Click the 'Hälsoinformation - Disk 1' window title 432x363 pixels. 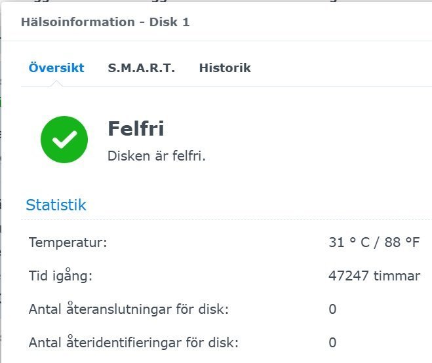tap(106, 22)
